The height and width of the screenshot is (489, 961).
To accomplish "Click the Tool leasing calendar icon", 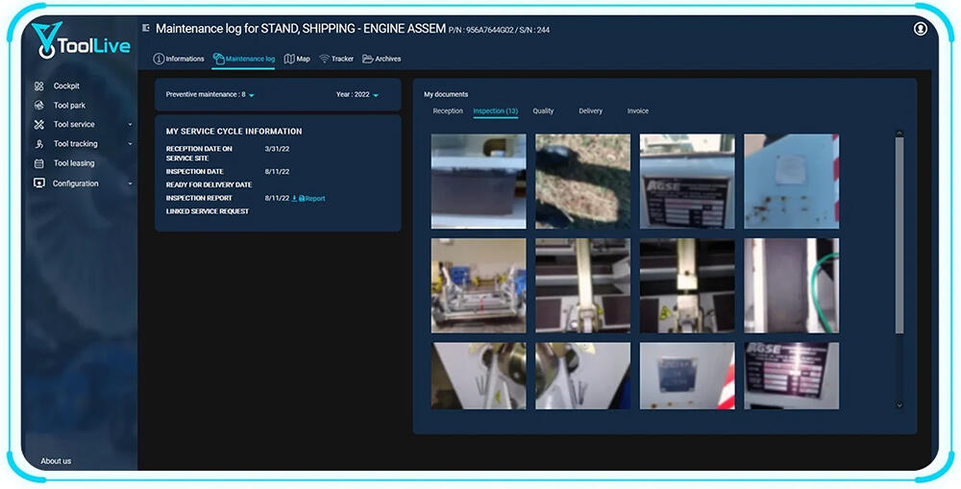I will [39, 163].
